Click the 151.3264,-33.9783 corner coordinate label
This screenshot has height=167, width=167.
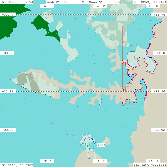pos(150,165)
